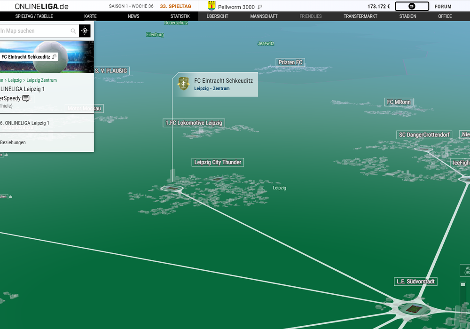
Task: Click the FC EIntracht Schkeuditz popup title
Action: click(x=223, y=80)
